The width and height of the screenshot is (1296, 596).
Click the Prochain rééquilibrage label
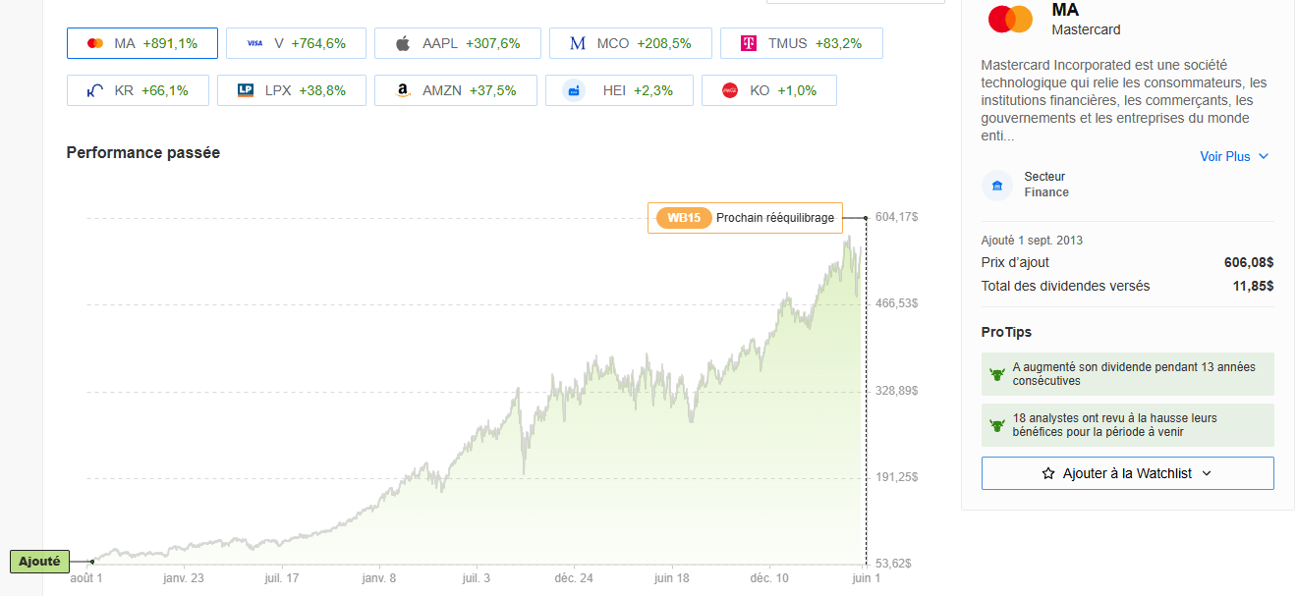coord(775,218)
